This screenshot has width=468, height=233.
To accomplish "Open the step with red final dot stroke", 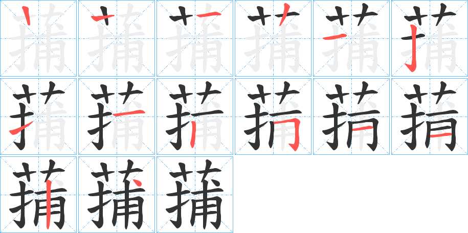I will [117, 195].
